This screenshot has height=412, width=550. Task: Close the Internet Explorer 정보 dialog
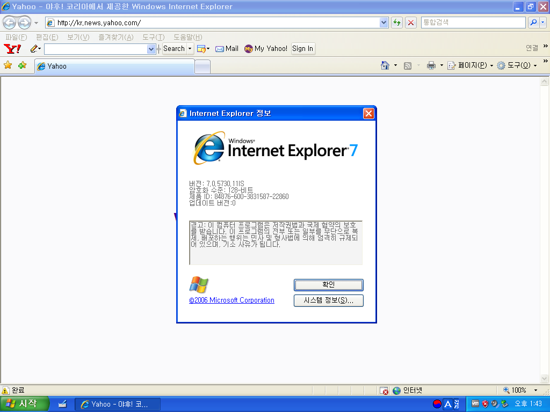point(368,114)
